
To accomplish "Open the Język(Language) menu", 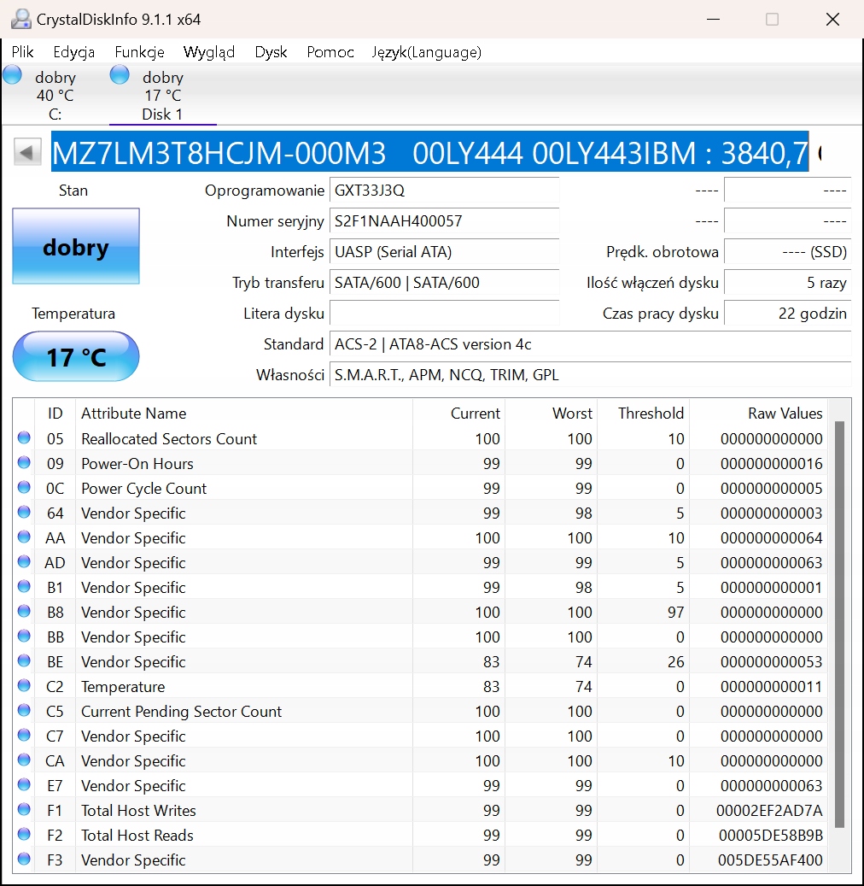I will pyautogui.click(x=426, y=52).
